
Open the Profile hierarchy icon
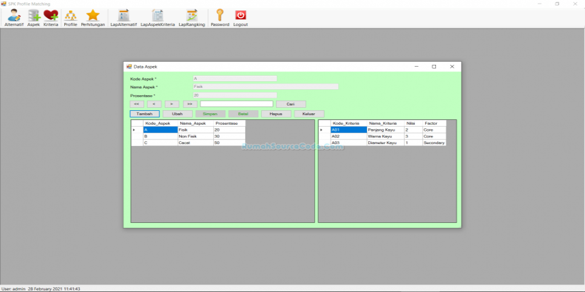(x=70, y=18)
